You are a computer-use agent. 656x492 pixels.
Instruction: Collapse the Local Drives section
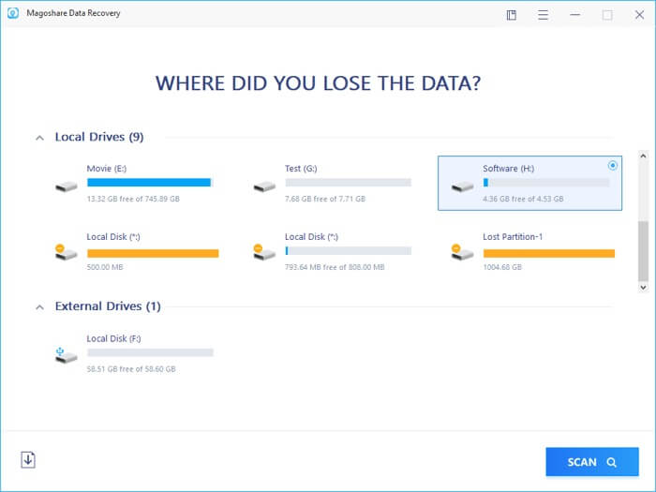pos(39,138)
